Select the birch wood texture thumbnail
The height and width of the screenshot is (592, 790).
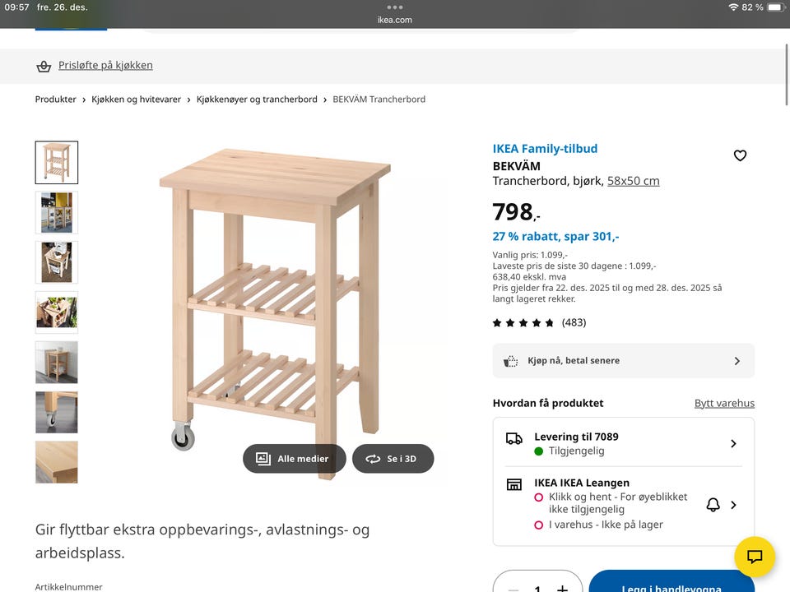57,462
